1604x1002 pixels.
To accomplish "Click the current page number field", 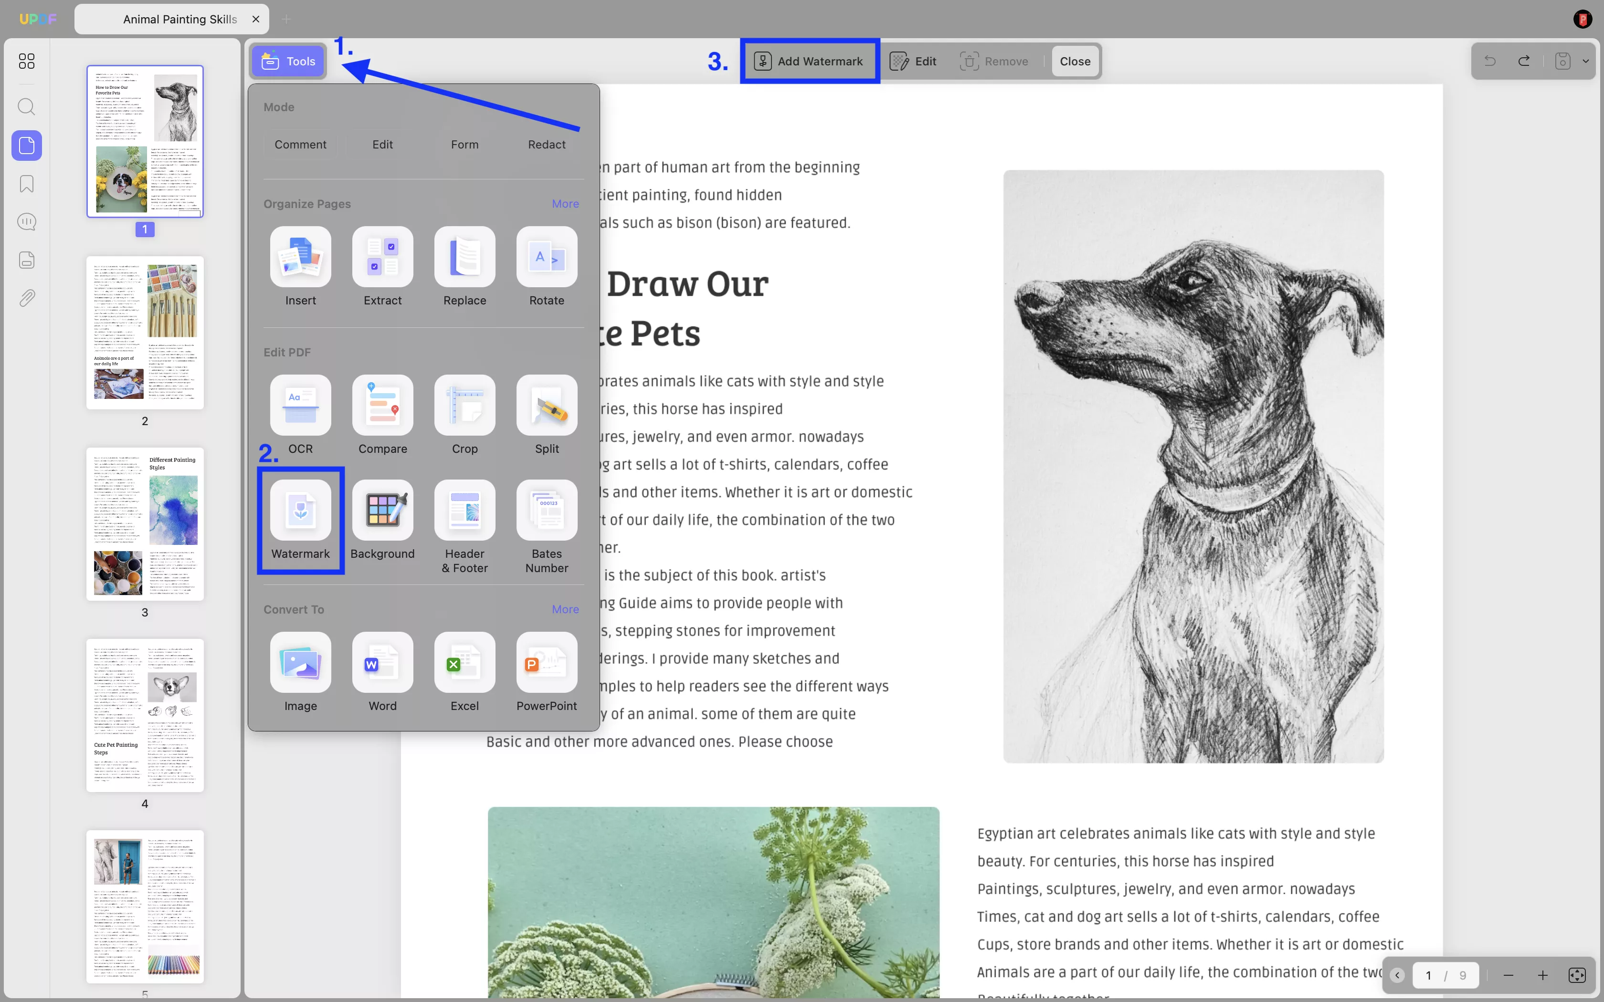I will [x=1428, y=975].
